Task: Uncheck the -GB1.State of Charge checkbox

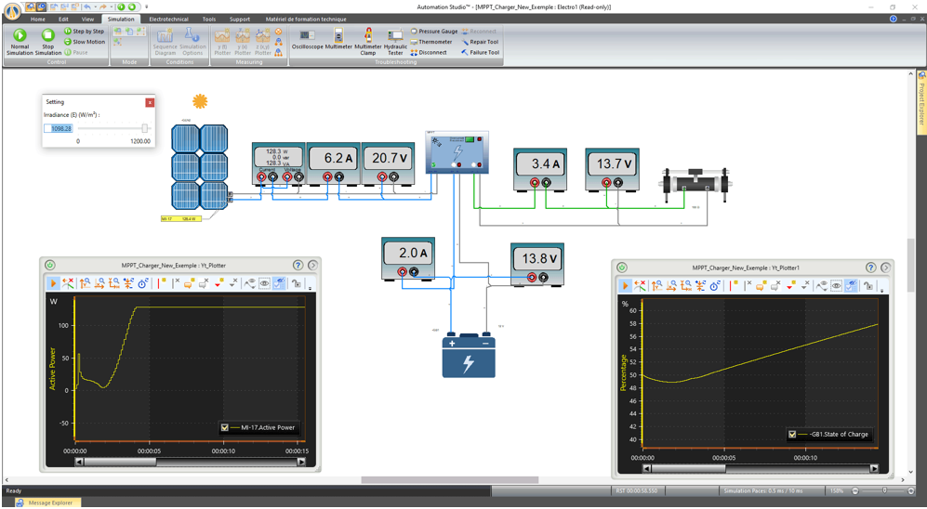Action: pyautogui.click(x=792, y=434)
